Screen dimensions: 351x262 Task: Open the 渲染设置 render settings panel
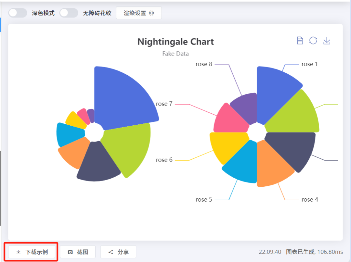tap(139, 13)
